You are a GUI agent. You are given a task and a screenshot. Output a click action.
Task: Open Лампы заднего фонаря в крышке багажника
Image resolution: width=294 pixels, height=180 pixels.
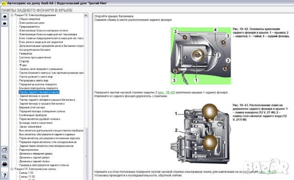47,100
